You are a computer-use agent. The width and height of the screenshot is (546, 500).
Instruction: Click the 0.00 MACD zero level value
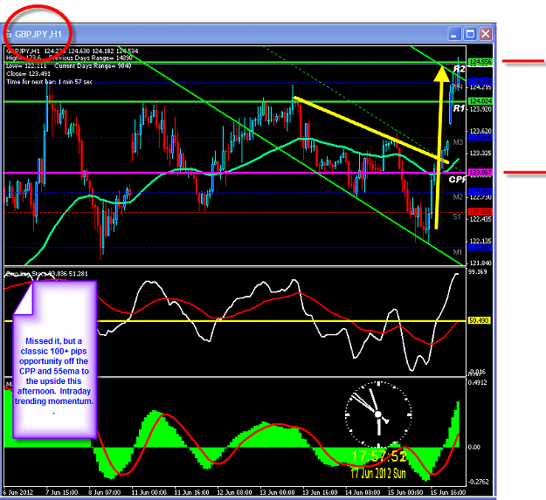tap(474, 447)
